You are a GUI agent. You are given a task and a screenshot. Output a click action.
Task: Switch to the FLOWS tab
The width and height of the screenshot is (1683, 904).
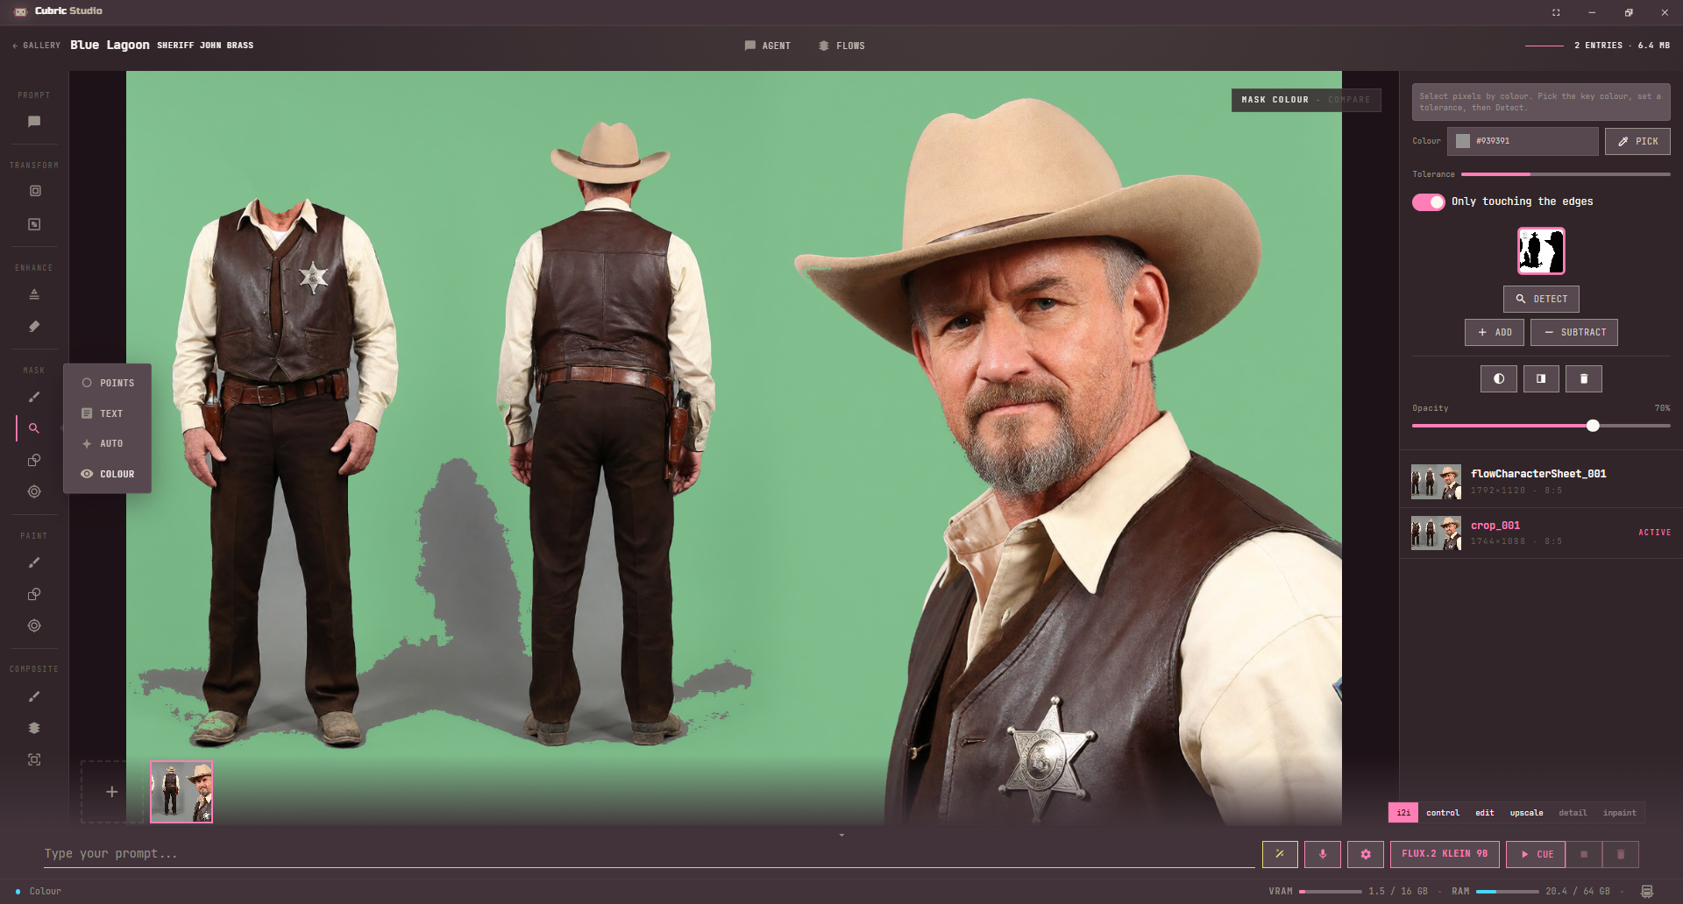841,46
